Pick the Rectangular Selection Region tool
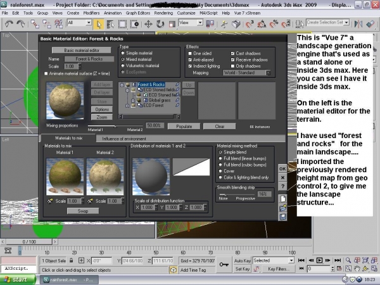The width and height of the screenshot is (380, 285). (122, 24)
